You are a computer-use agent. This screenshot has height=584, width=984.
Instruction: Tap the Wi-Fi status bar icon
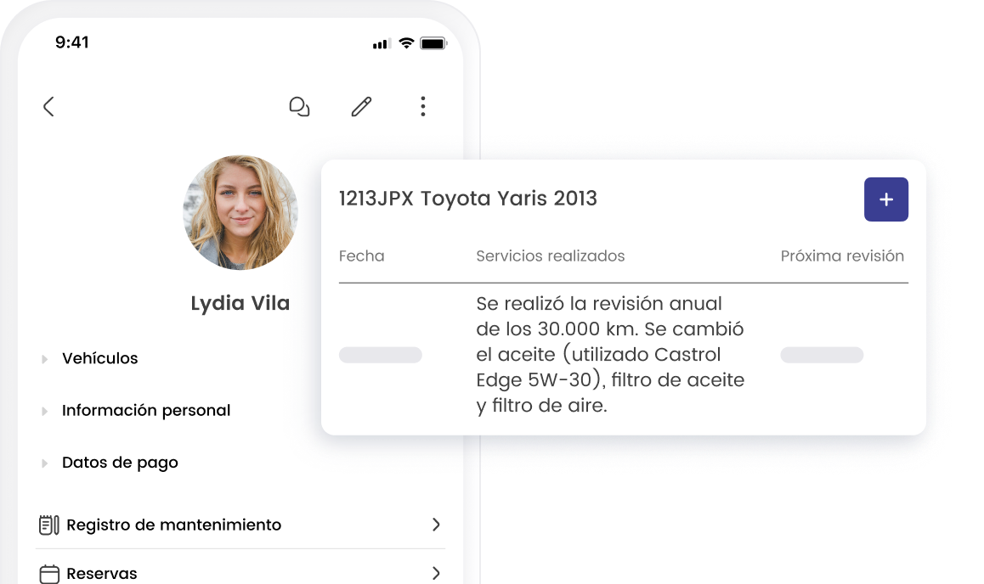pos(407,42)
